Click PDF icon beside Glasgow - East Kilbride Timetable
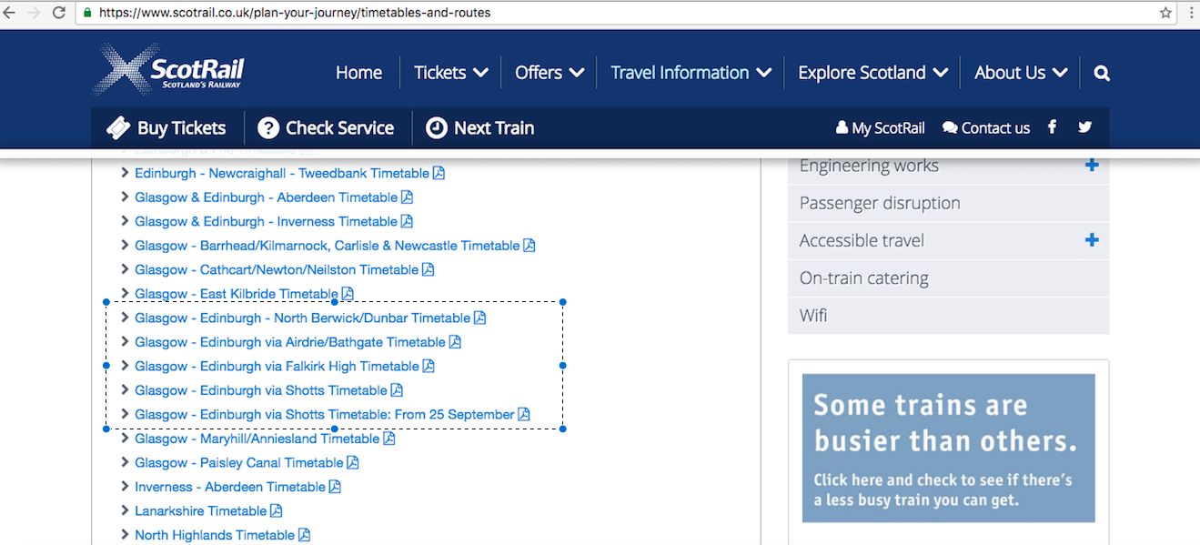This screenshot has height=545, width=1200. 347,294
